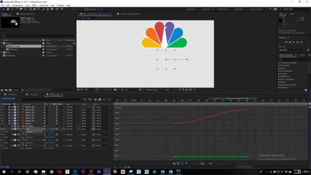Select the Libraries workspace
311x175 pixels.
coord(239,9)
